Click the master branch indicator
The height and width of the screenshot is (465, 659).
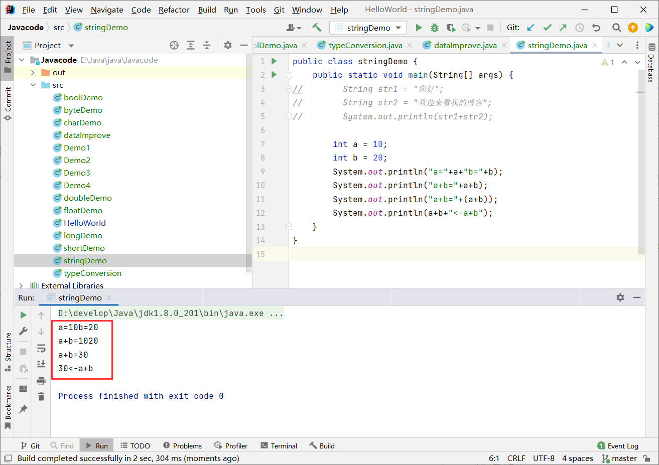pos(619,458)
